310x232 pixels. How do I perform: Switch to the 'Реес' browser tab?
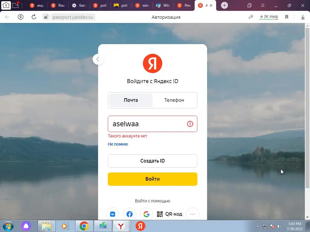[184, 5]
